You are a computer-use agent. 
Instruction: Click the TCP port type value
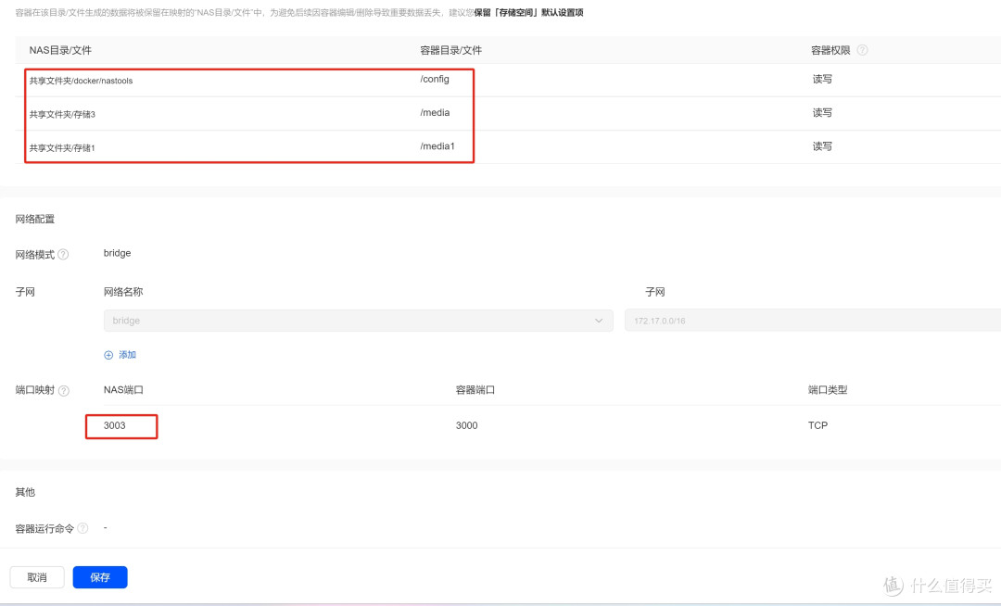click(817, 425)
